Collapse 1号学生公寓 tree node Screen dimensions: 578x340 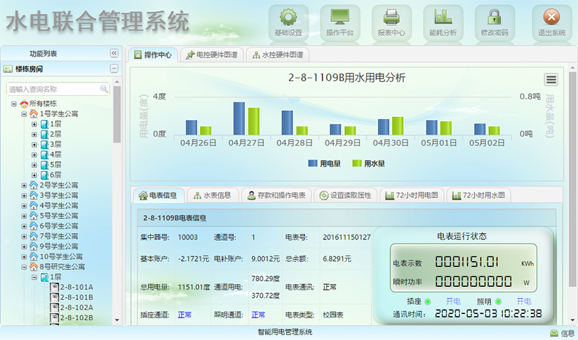pyautogui.click(x=24, y=114)
